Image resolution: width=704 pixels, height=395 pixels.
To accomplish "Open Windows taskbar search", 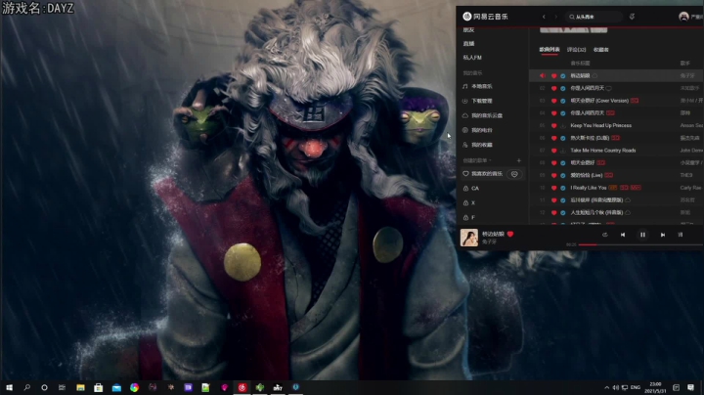I will tap(27, 387).
